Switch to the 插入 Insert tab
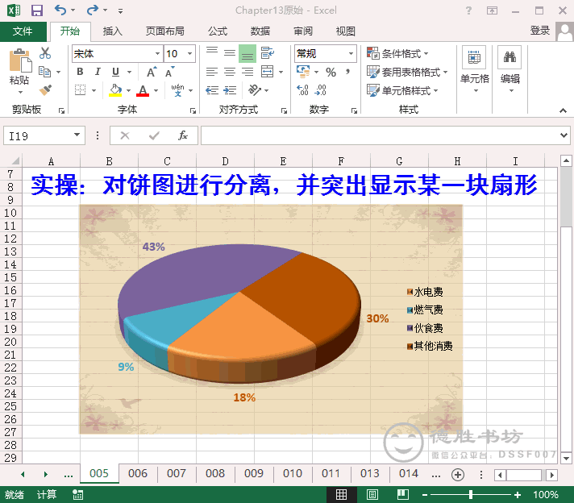 pos(112,31)
